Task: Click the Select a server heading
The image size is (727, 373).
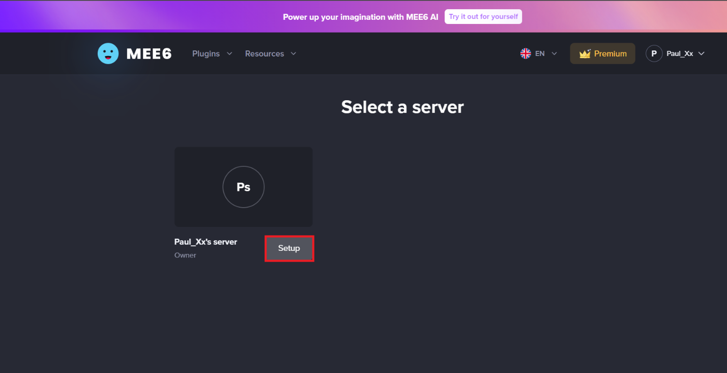Action: pyautogui.click(x=402, y=107)
